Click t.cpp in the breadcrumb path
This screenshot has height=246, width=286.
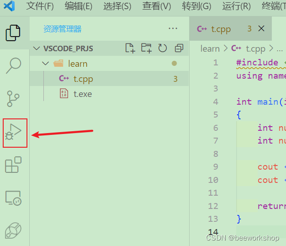[x=255, y=49]
